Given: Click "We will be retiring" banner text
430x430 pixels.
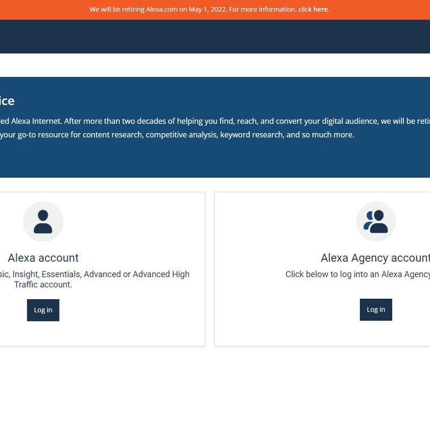Looking at the screenshot, I should pyautogui.click(x=117, y=10).
